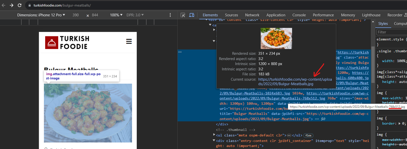Screen dimensions: 407x149
Task: Toggle the device toolbar icon
Action: (192, 15)
